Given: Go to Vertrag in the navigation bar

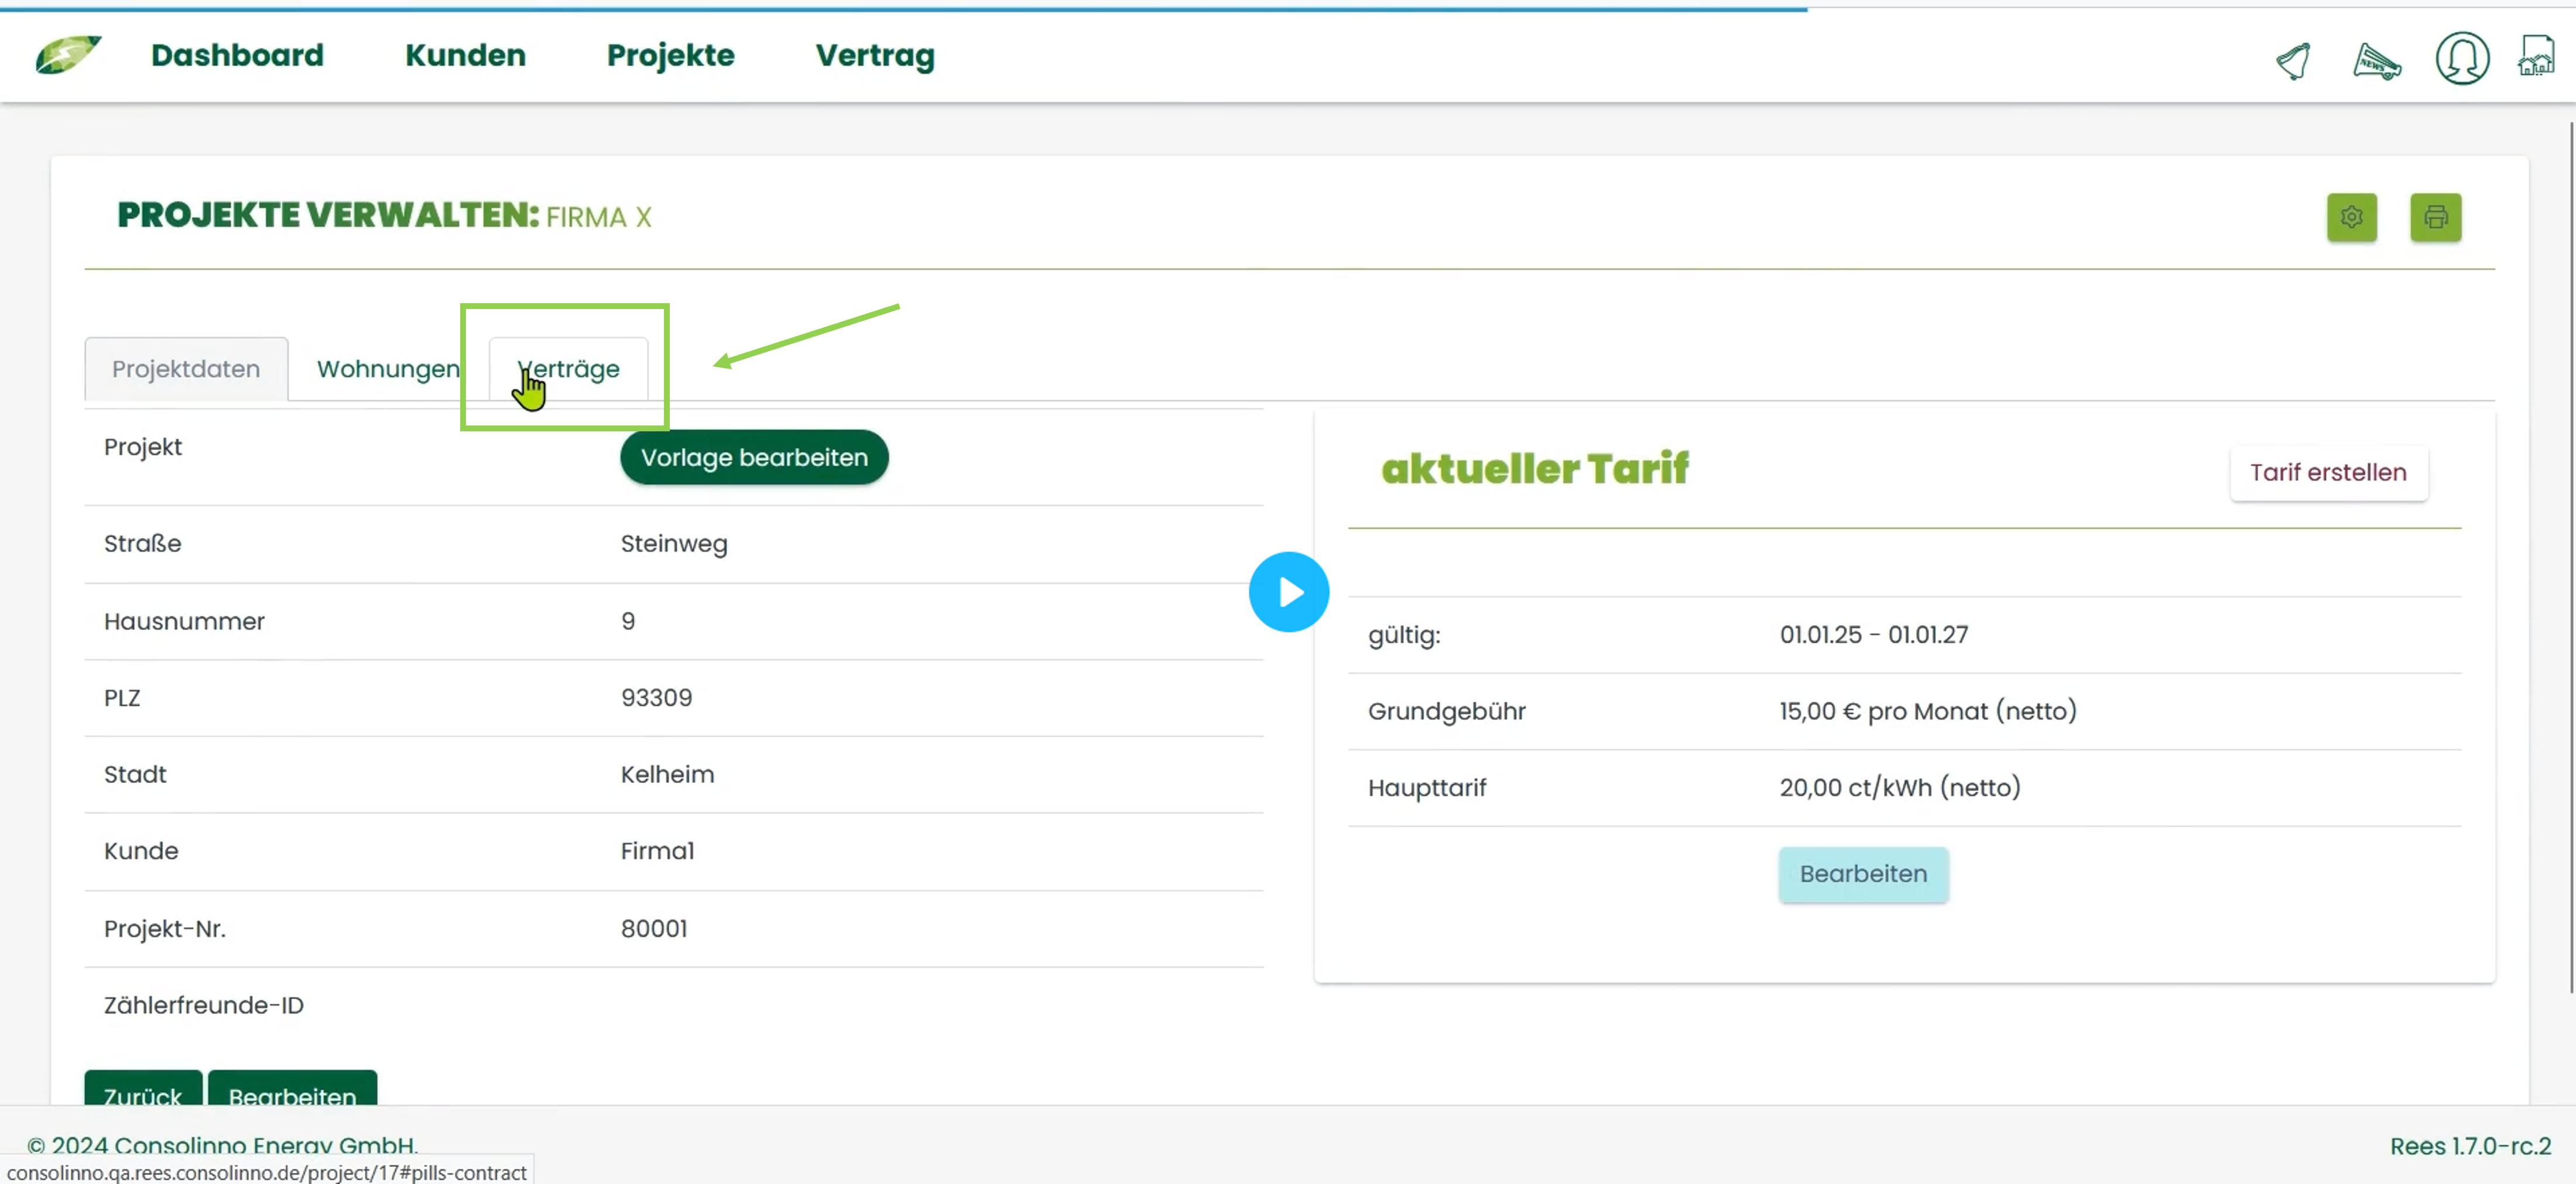Looking at the screenshot, I should coord(874,56).
